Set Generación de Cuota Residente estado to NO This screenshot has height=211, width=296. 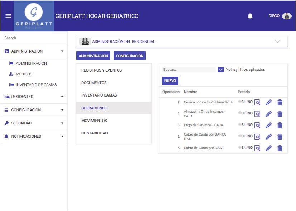coord(246,102)
